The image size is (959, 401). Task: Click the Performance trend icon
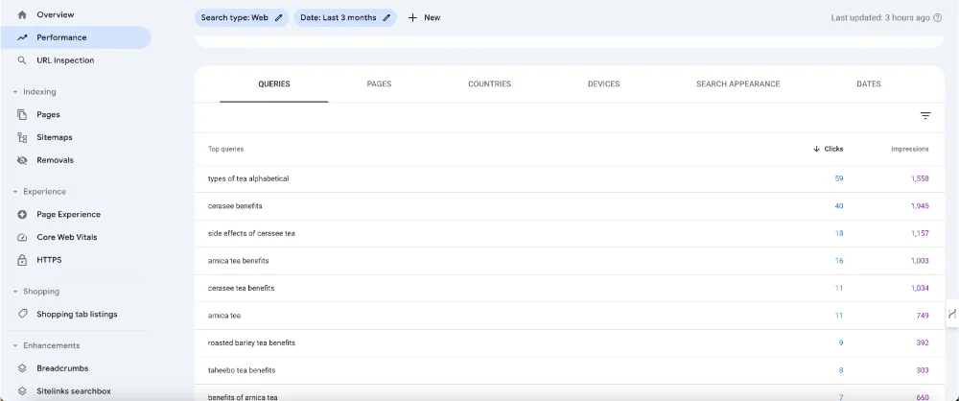click(x=22, y=37)
